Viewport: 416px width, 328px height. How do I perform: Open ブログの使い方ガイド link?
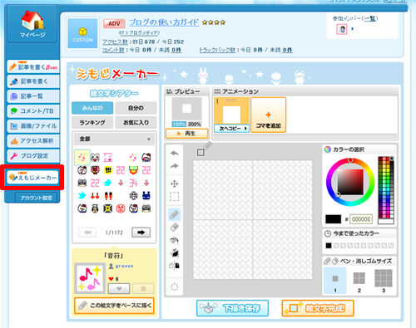[x=164, y=22]
